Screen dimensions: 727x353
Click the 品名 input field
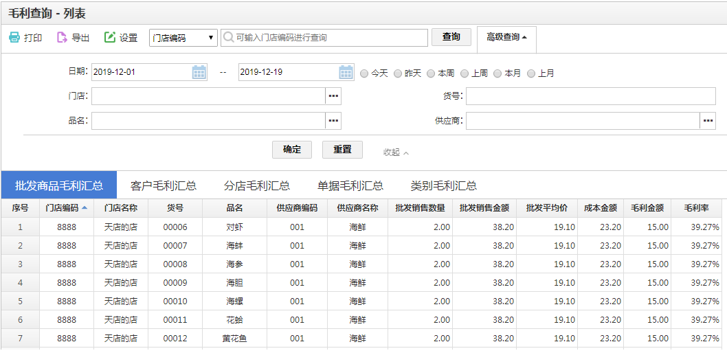point(209,120)
